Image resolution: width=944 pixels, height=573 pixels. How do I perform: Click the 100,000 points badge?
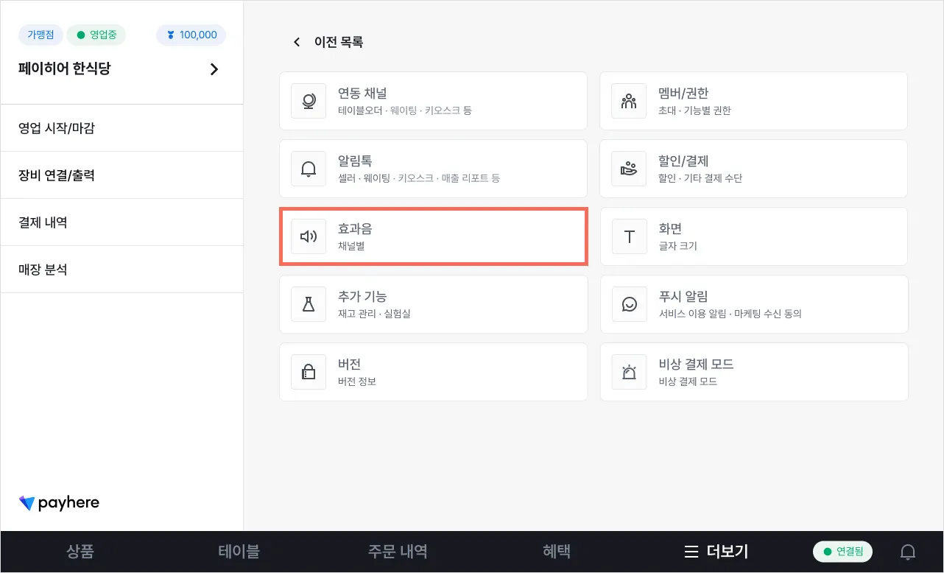(191, 35)
